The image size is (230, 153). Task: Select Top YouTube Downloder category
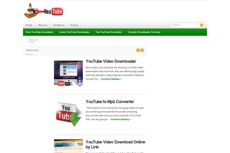tap(109, 32)
